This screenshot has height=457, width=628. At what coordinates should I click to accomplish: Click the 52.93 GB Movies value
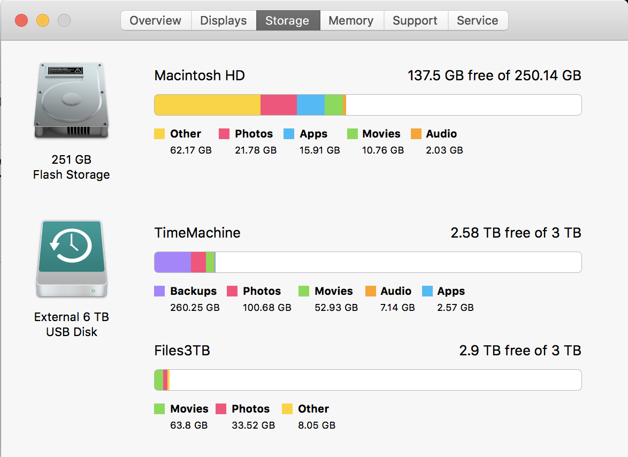pos(336,308)
